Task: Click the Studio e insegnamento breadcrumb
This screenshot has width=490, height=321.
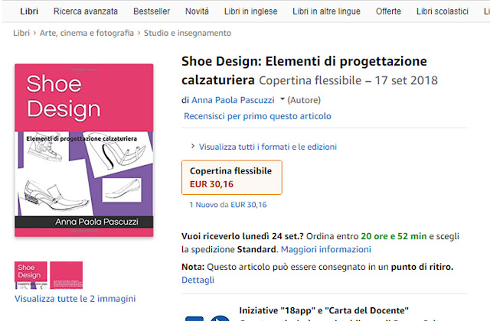Action: pos(188,33)
